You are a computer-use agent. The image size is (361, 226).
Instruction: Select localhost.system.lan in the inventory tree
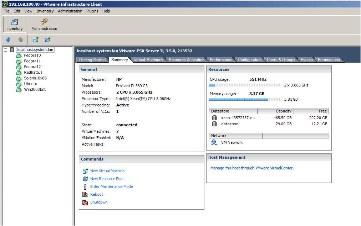[35, 49]
